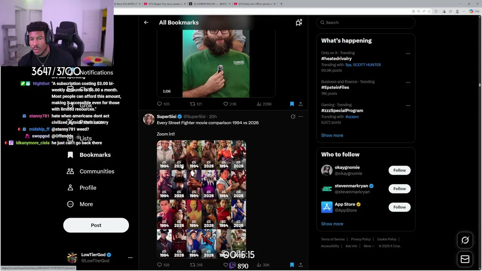Show more under Who to follow
482x271 pixels.
(x=332, y=224)
